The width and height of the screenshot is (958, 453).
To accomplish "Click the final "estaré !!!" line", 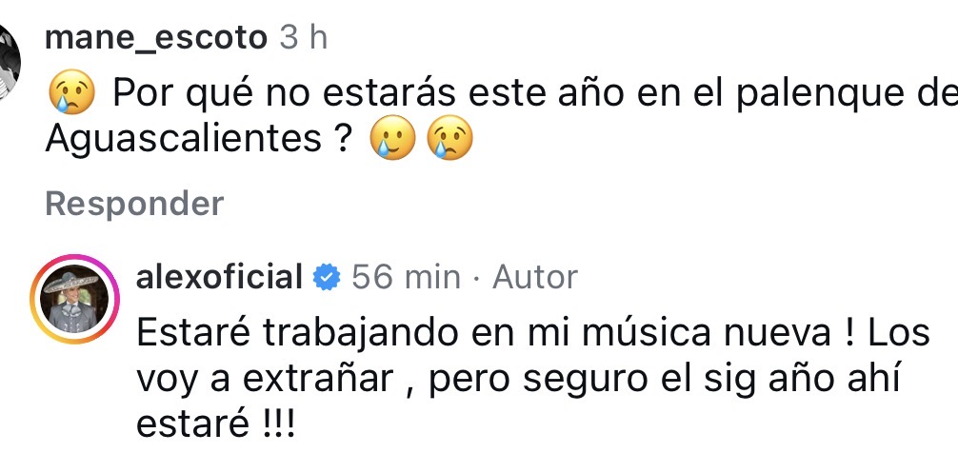I will (x=216, y=423).
